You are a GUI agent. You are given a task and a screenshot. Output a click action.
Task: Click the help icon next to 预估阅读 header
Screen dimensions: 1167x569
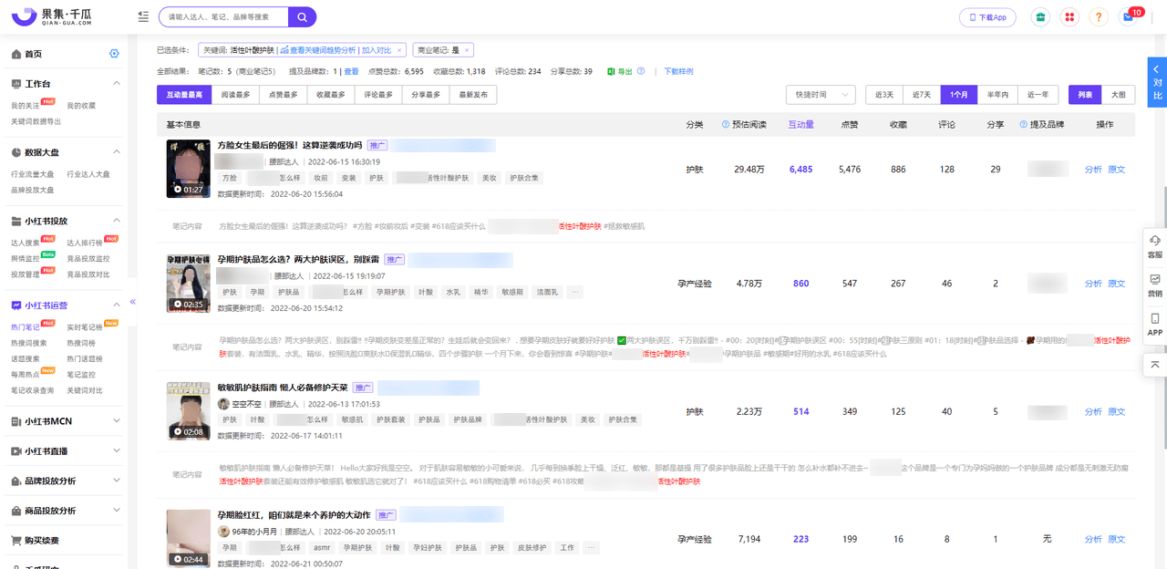click(x=726, y=124)
